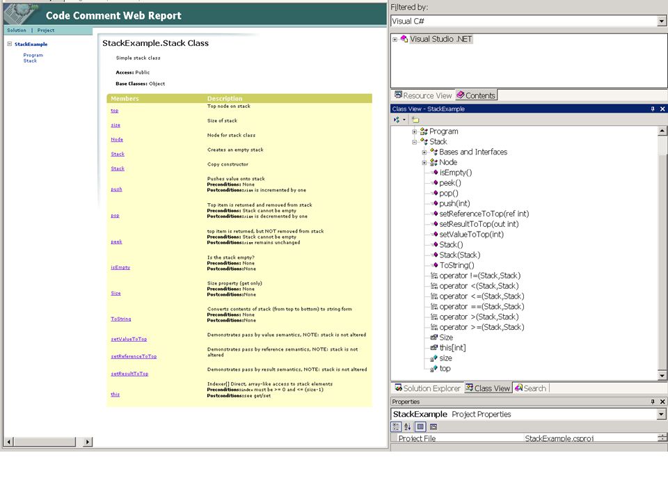The width and height of the screenshot is (668, 501).
Task: Expand the Node class in Class View
Action: (424, 162)
